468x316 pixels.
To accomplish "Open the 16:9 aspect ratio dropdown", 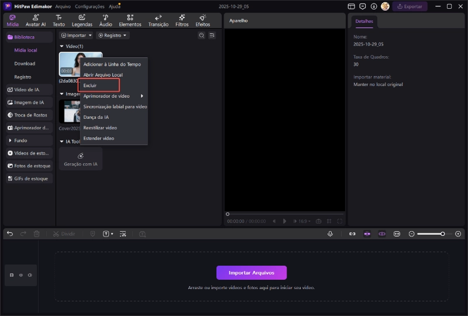I will [x=304, y=221].
